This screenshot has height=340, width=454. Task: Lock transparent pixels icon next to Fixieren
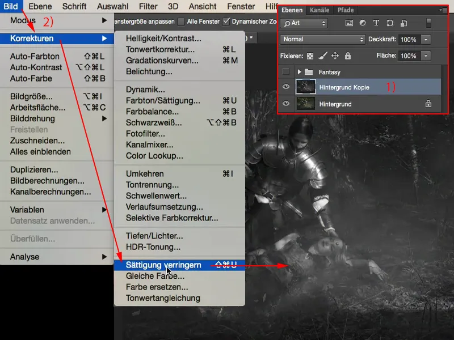point(310,56)
